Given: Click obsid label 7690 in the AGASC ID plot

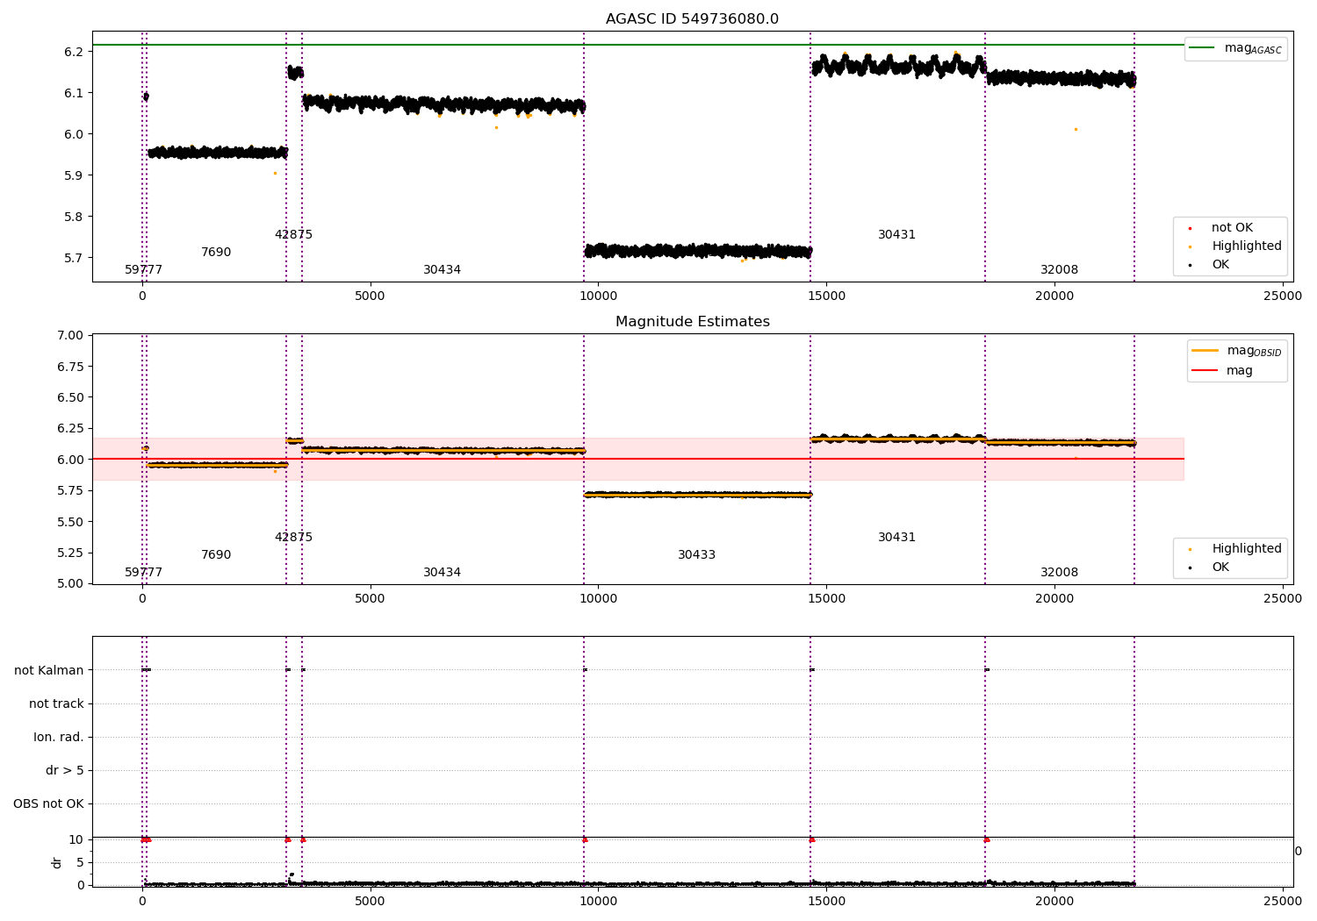Looking at the screenshot, I should point(216,253).
